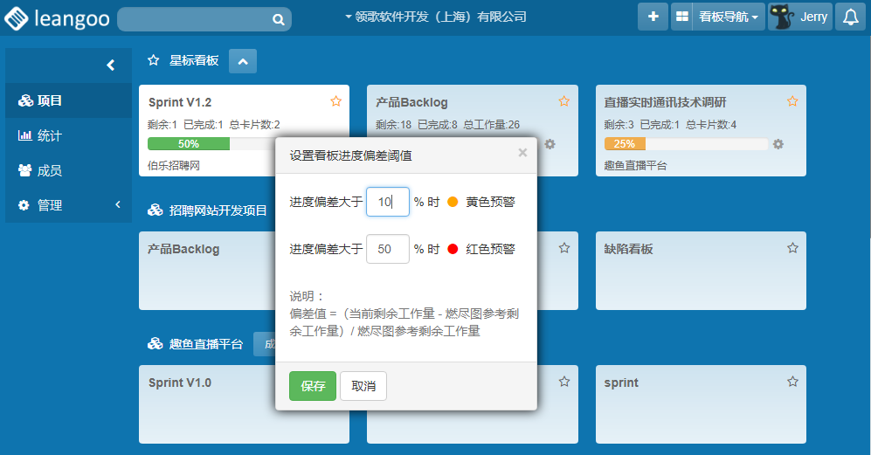Click the board grid icon in header
Image resolution: width=871 pixels, height=455 pixels.
tap(681, 17)
